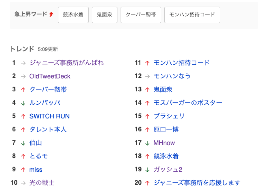The height and width of the screenshot is (189, 266).
Task: Click the up arrow beside モスバーガーのポスター
Action: click(x=147, y=103)
